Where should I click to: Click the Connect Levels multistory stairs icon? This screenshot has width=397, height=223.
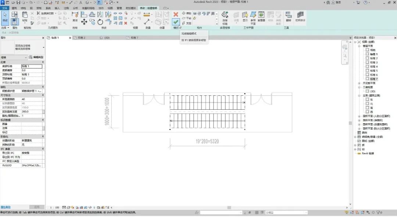225,18
